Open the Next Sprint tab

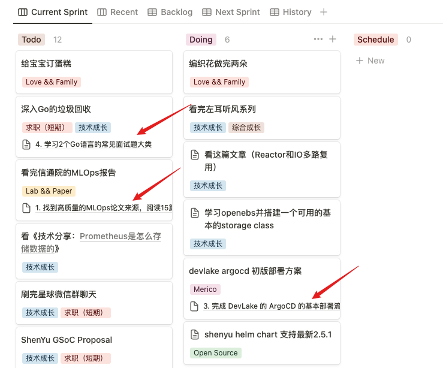pos(231,12)
